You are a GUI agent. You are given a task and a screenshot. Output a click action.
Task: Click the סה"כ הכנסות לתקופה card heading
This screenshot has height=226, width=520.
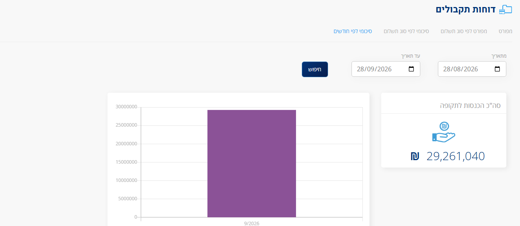[x=470, y=105]
